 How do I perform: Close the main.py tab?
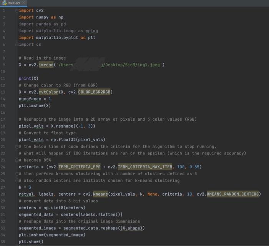tap(23, 3)
